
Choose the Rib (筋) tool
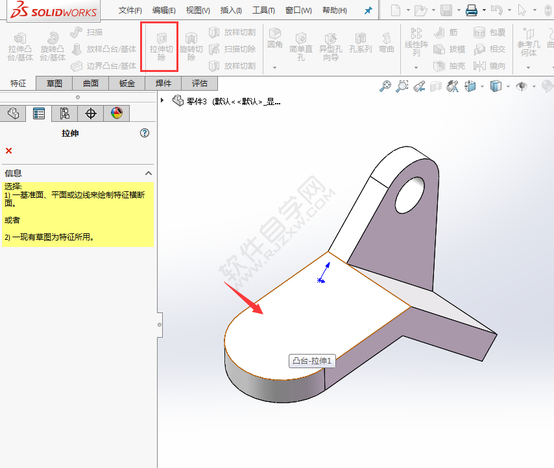pos(446,32)
